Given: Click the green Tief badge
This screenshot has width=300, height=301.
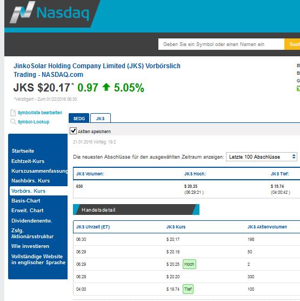Looking at the screenshot, I should 188,289.
